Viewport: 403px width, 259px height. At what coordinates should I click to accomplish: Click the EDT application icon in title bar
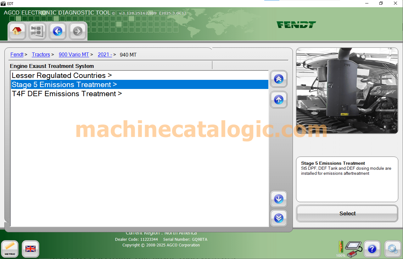point(3,3)
